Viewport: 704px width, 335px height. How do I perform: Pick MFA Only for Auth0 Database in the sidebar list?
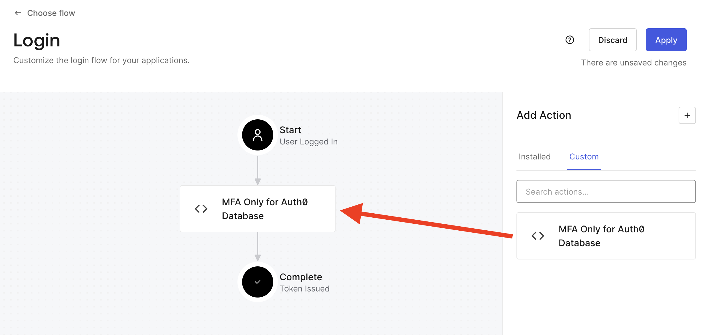pos(606,236)
